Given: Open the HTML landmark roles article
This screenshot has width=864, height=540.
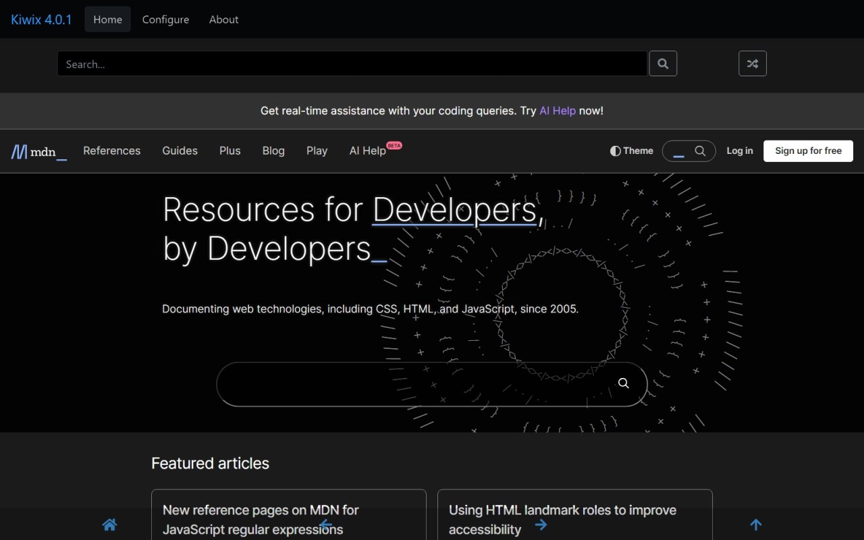Looking at the screenshot, I should (x=563, y=519).
